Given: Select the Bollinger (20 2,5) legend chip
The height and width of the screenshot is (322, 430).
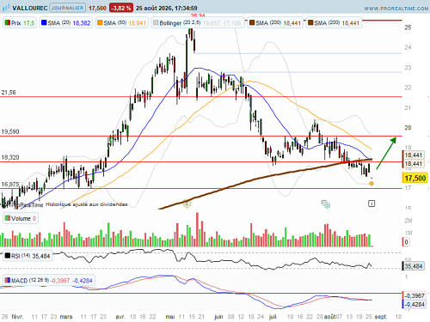Looking at the screenshot, I should click(198, 23).
